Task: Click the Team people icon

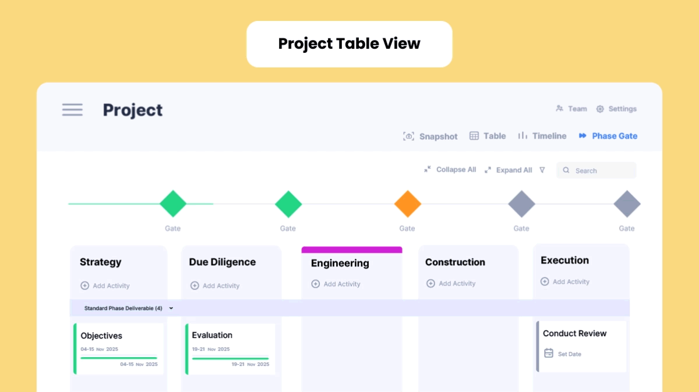Action: [559, 109]
